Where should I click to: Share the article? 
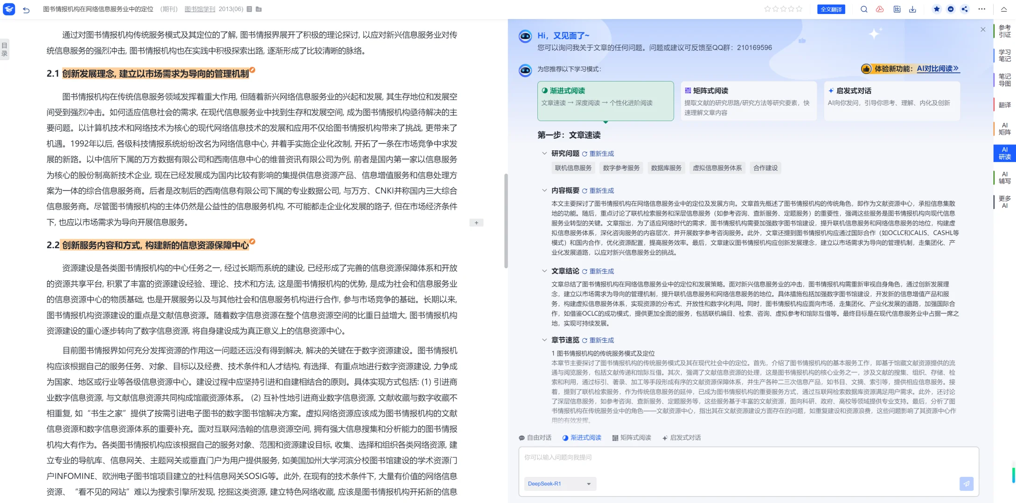pyautogui.click(x=965, y=9)
